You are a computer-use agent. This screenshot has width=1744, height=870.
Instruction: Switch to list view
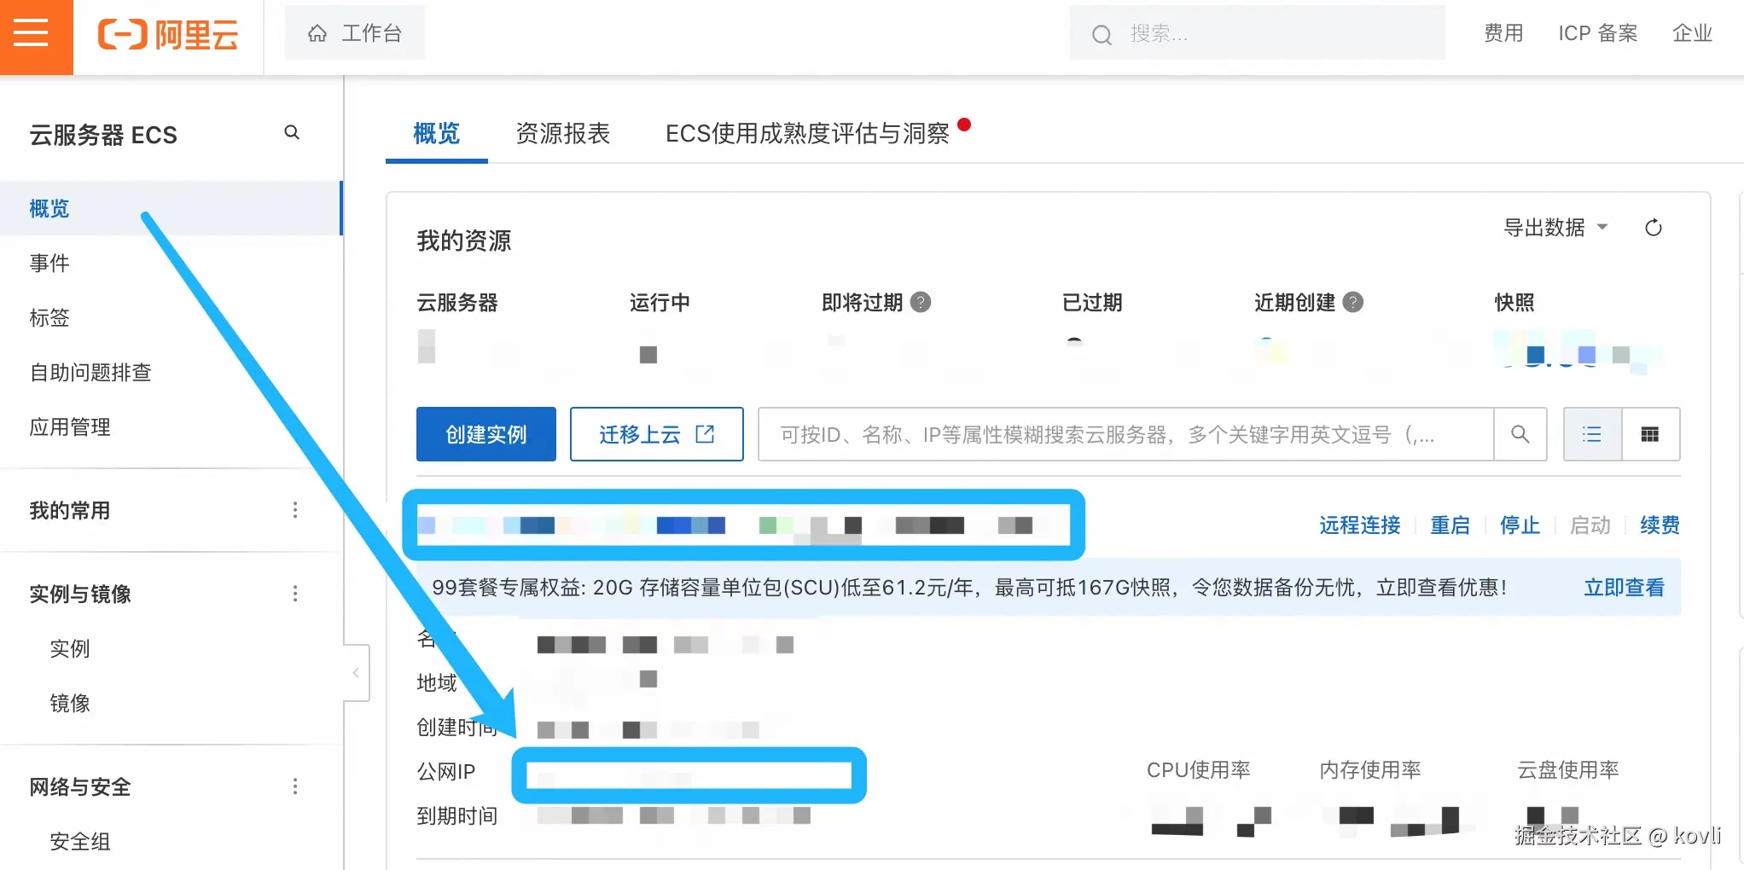pyautogui.click(x=1592, y=434)
